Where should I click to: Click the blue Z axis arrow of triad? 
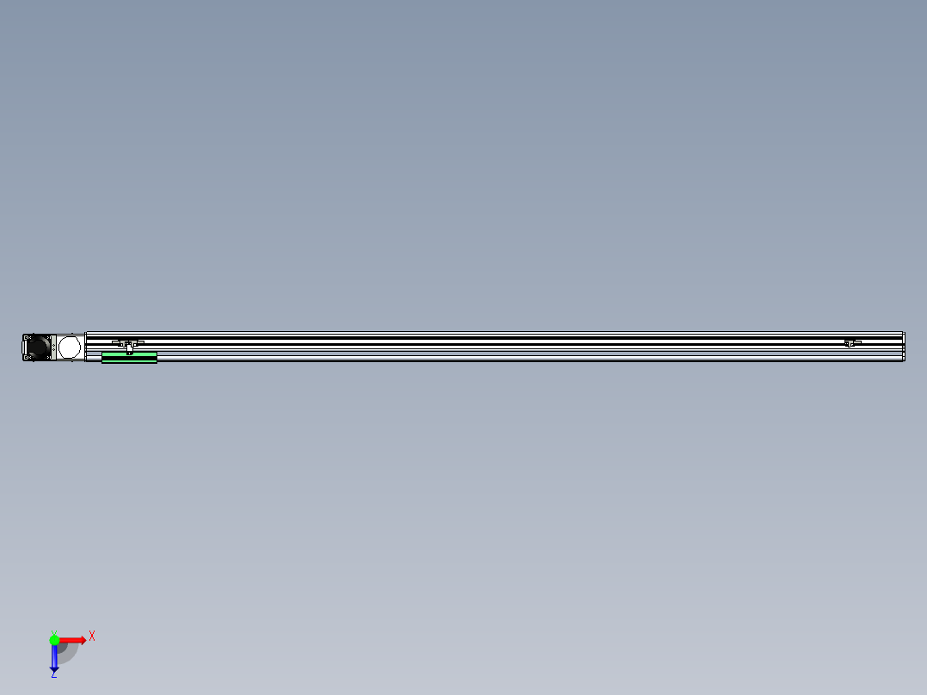pos(54,659)
